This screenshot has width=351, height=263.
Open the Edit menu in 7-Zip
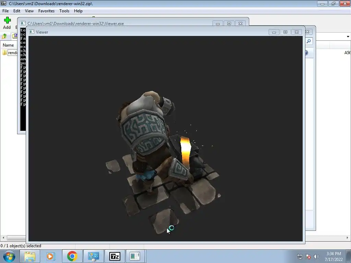(x=16, y=11)
